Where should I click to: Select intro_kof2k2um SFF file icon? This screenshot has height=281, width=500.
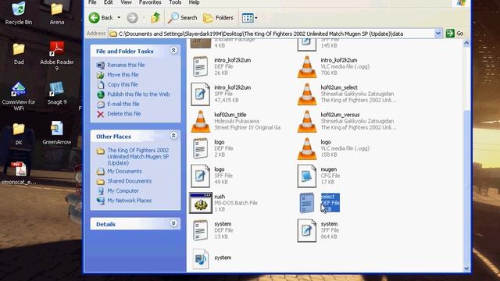(x=200, y=94)
